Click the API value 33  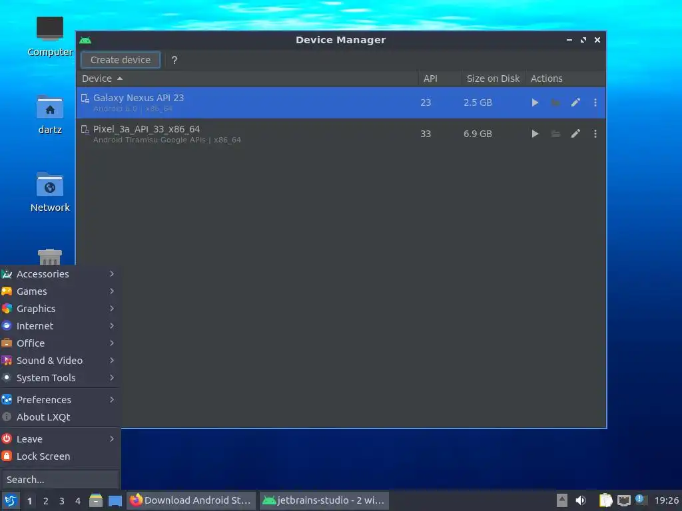pos(426,134)
